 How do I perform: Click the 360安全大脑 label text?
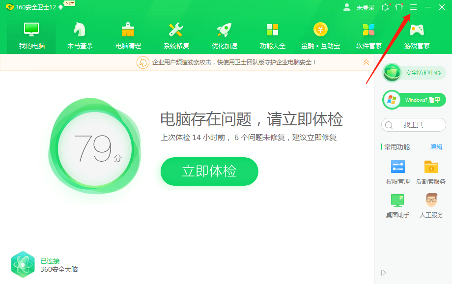[59, 269]
